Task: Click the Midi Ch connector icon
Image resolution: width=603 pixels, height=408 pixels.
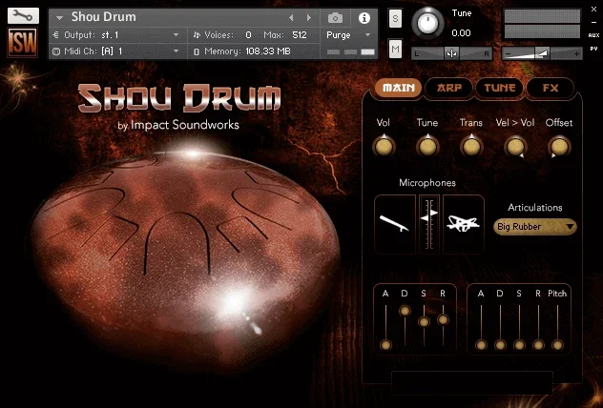Action: pyautogui.click(x=56, y=51)
